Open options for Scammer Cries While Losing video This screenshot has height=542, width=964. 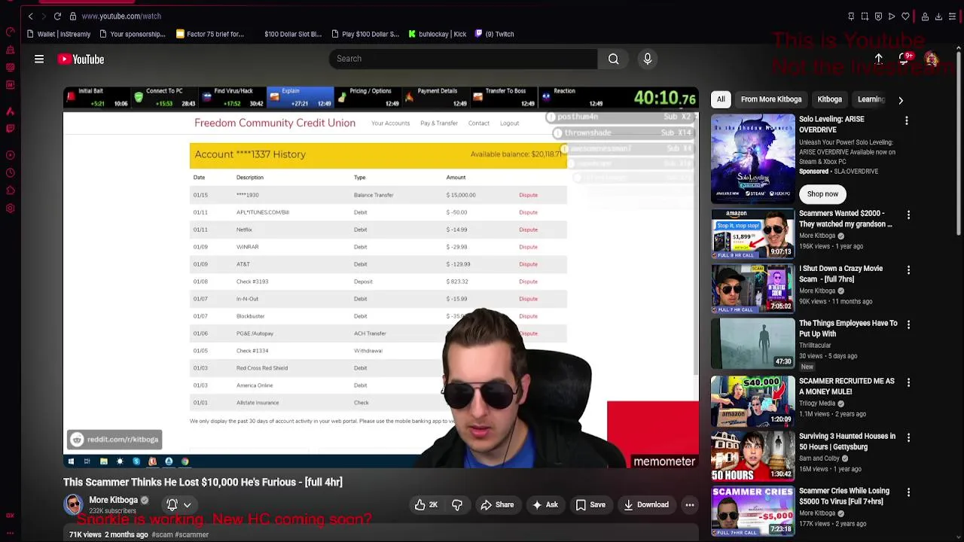point(908,492)
